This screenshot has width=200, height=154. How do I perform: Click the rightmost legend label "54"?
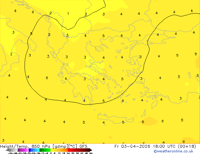[x=91, y=153]
